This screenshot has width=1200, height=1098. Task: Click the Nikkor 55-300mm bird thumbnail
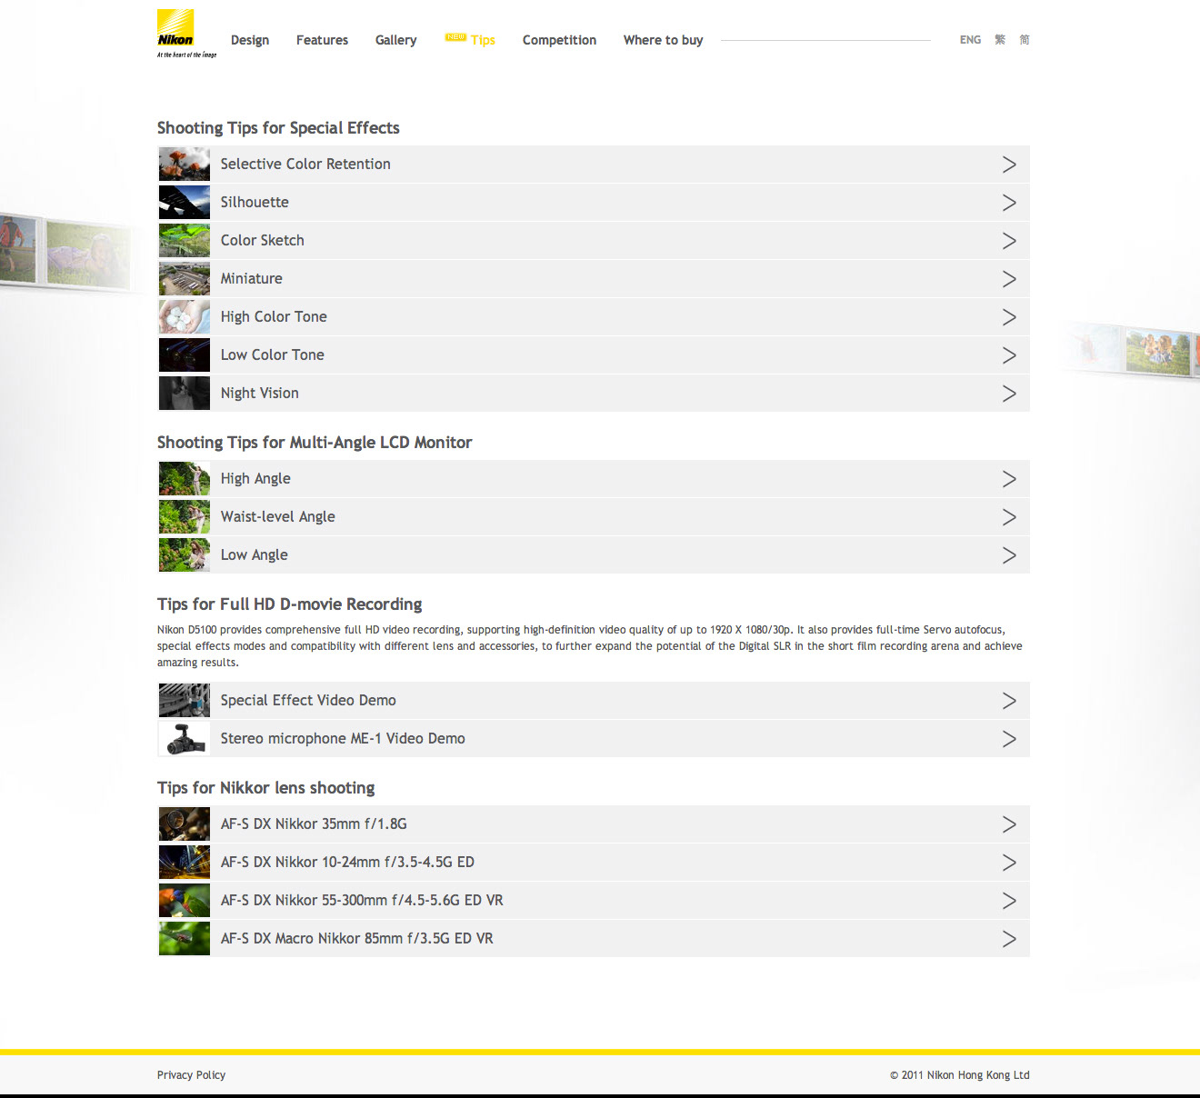pyautogui.click(x=185, y=901)
